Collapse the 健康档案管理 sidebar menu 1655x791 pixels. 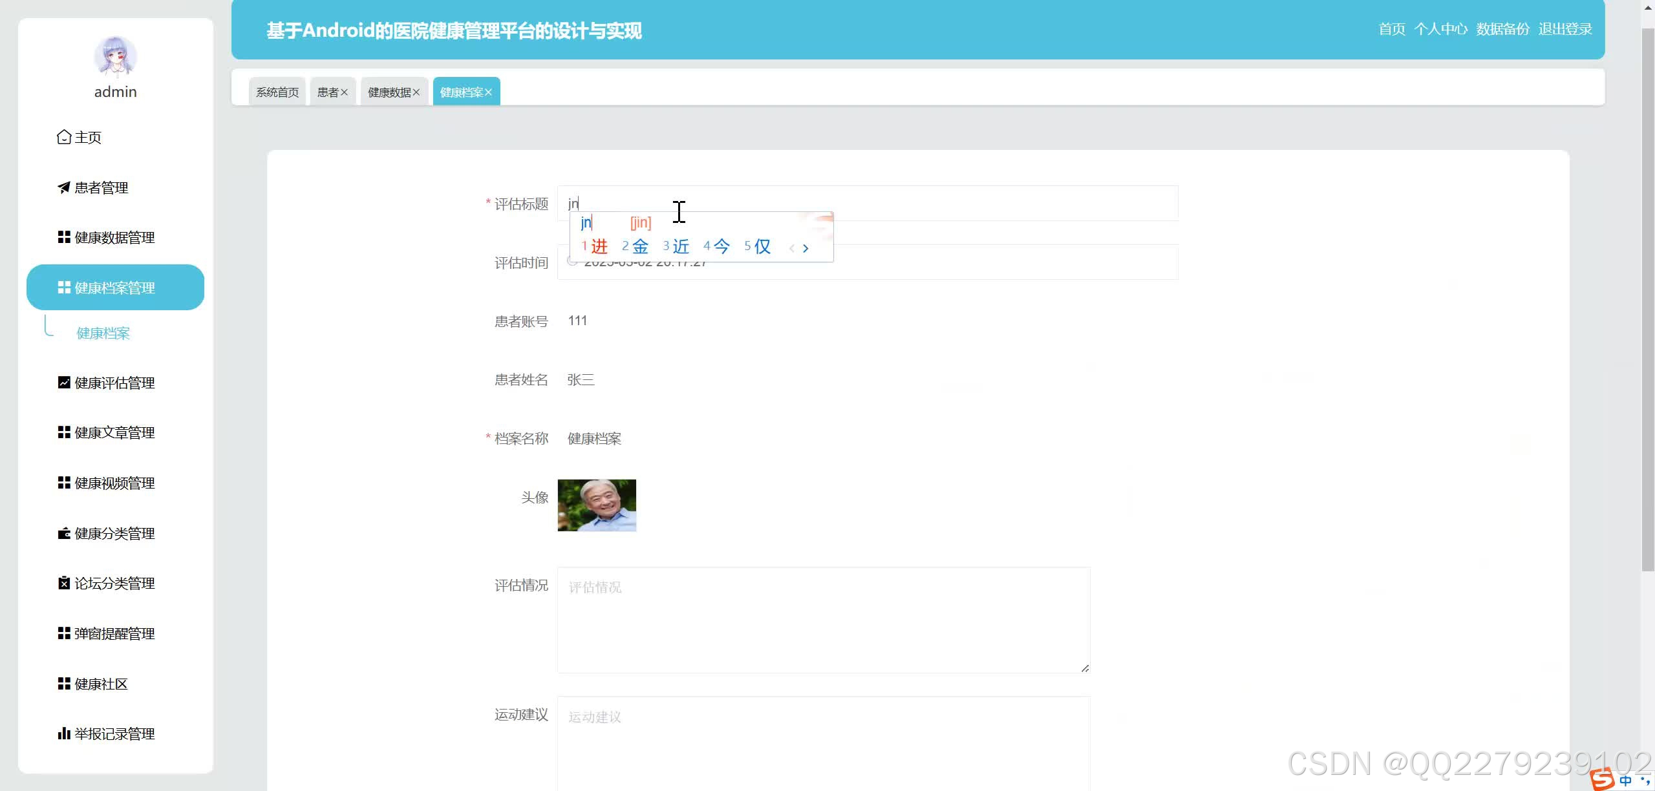point(115,288)
